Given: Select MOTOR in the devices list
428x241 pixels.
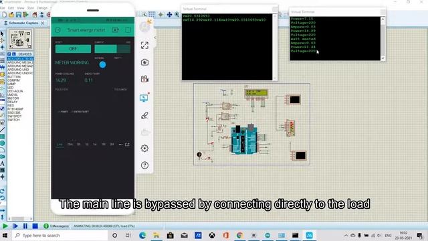Looking at the screenshot, I should point(13,98).
